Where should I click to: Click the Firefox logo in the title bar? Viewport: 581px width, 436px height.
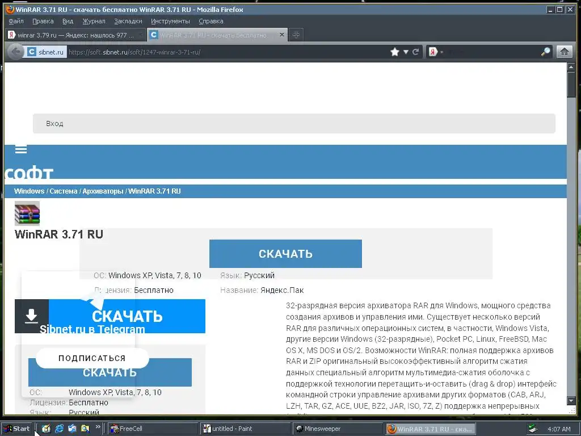(10, 9)
